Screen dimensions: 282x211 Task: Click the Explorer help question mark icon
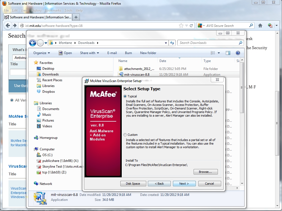(x=238, y=53)
